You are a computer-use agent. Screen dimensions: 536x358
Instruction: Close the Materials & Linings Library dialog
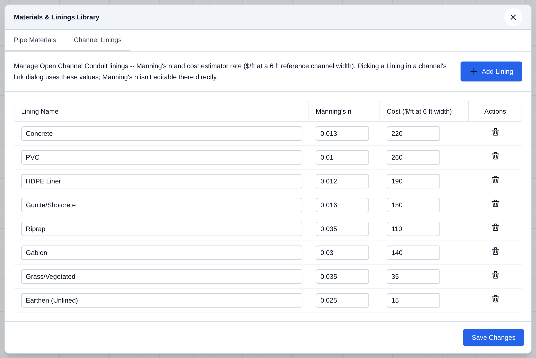point(513,17)
